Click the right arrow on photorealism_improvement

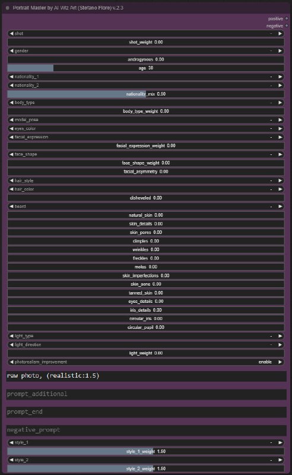pos(280,362)
